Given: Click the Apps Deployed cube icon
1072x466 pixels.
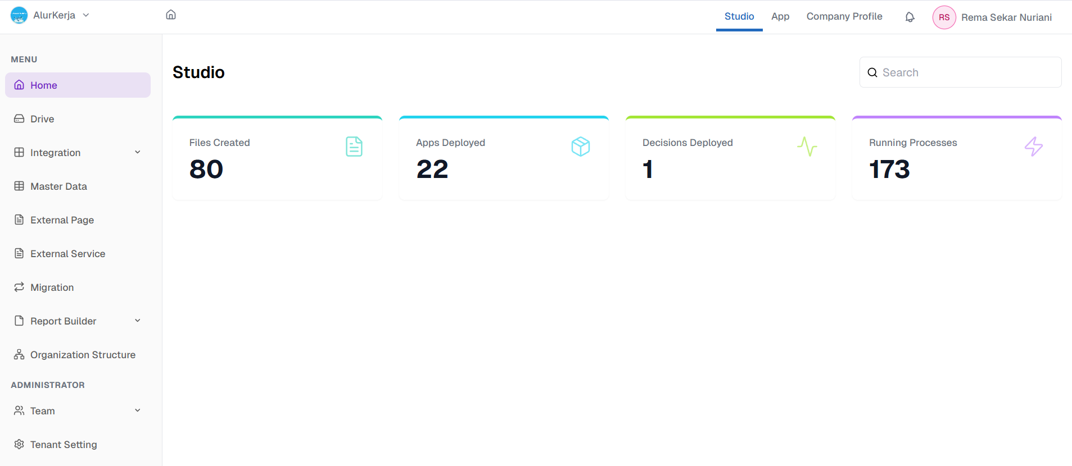Looking at the screenshot, I should [580, 147].
